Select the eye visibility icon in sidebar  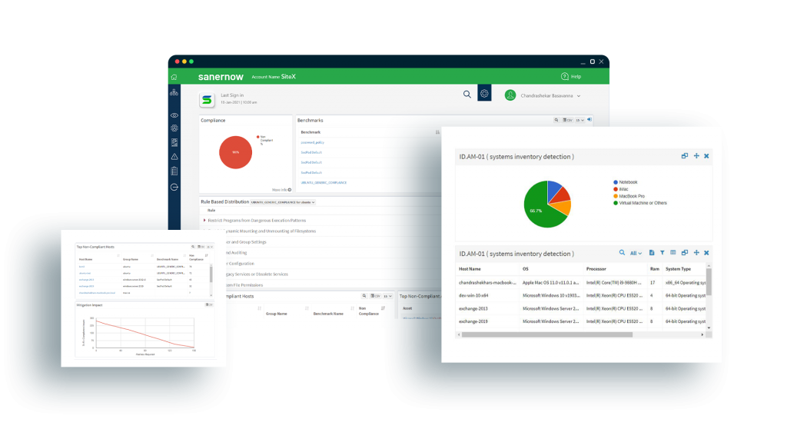[174, 115]
